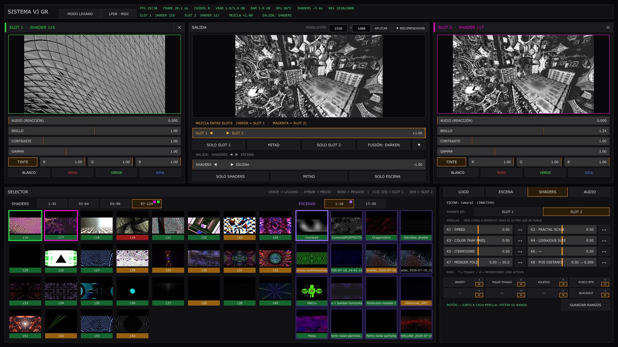Screen dimensions: 618x347
Task: Open range editor for K6 knob
Action: [x=604, y=252]
